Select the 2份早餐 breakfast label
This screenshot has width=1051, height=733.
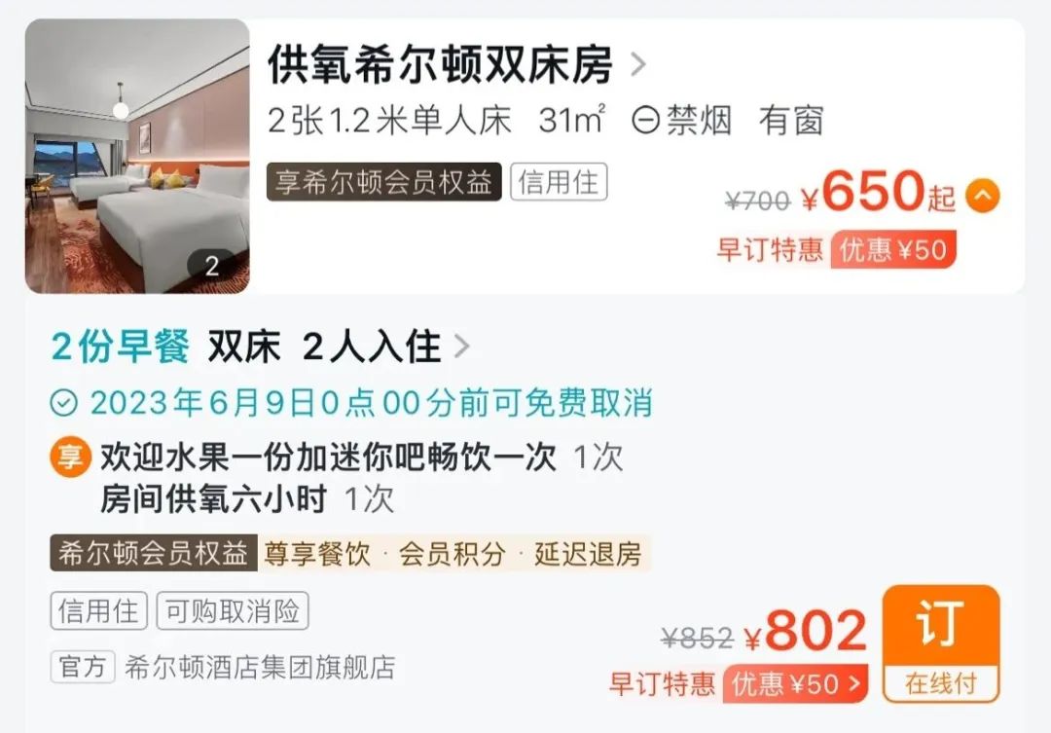[121, 347]
